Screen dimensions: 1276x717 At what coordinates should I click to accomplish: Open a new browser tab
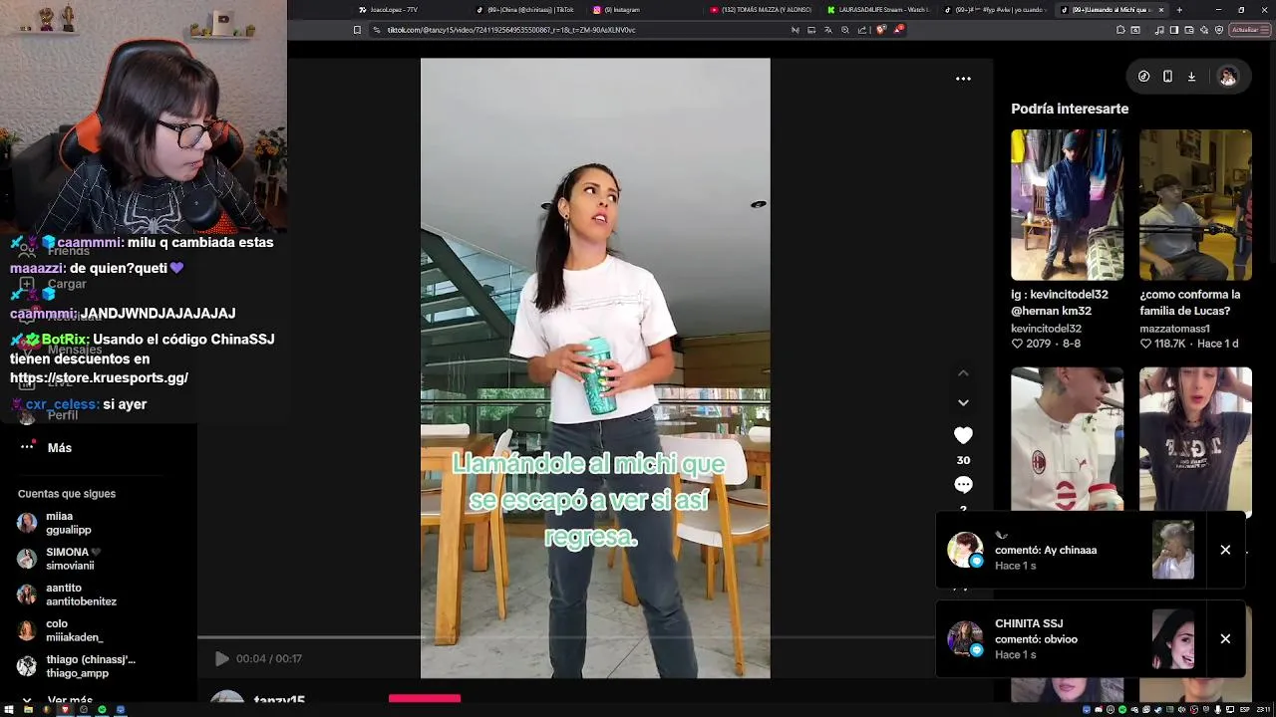click(x=1179, y=10)
